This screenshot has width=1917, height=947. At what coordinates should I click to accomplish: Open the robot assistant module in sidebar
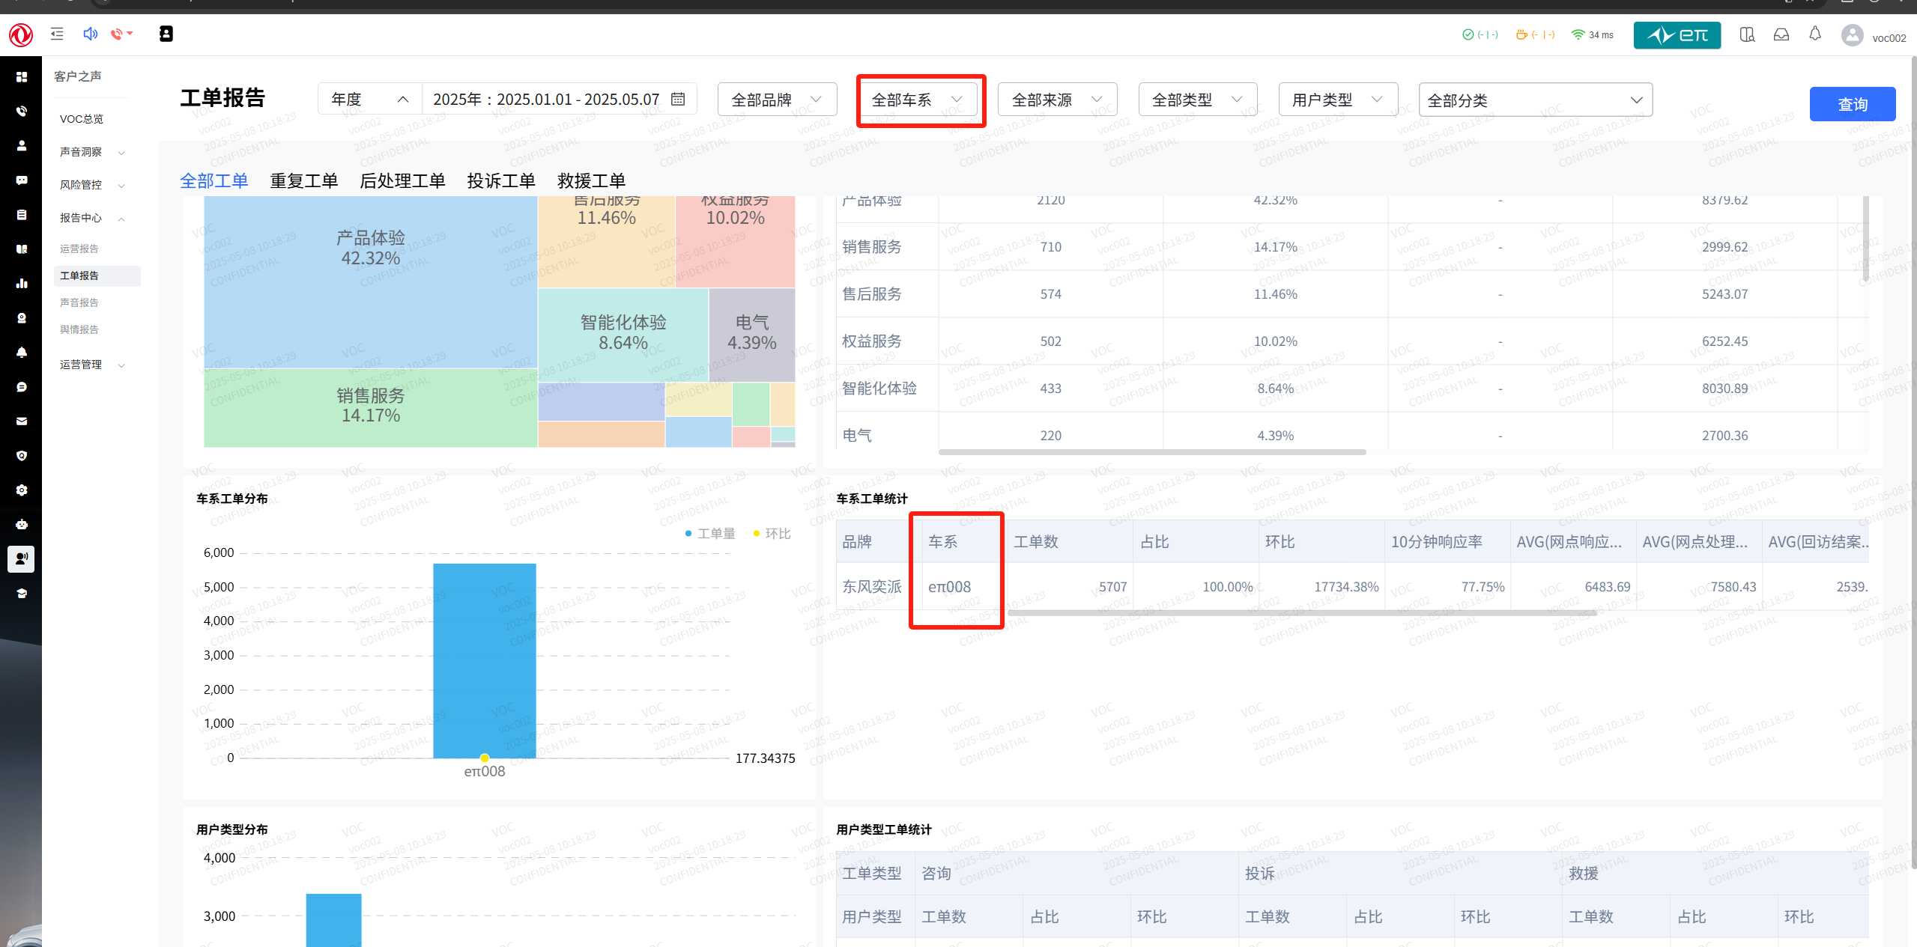click(x=22, y=525)
